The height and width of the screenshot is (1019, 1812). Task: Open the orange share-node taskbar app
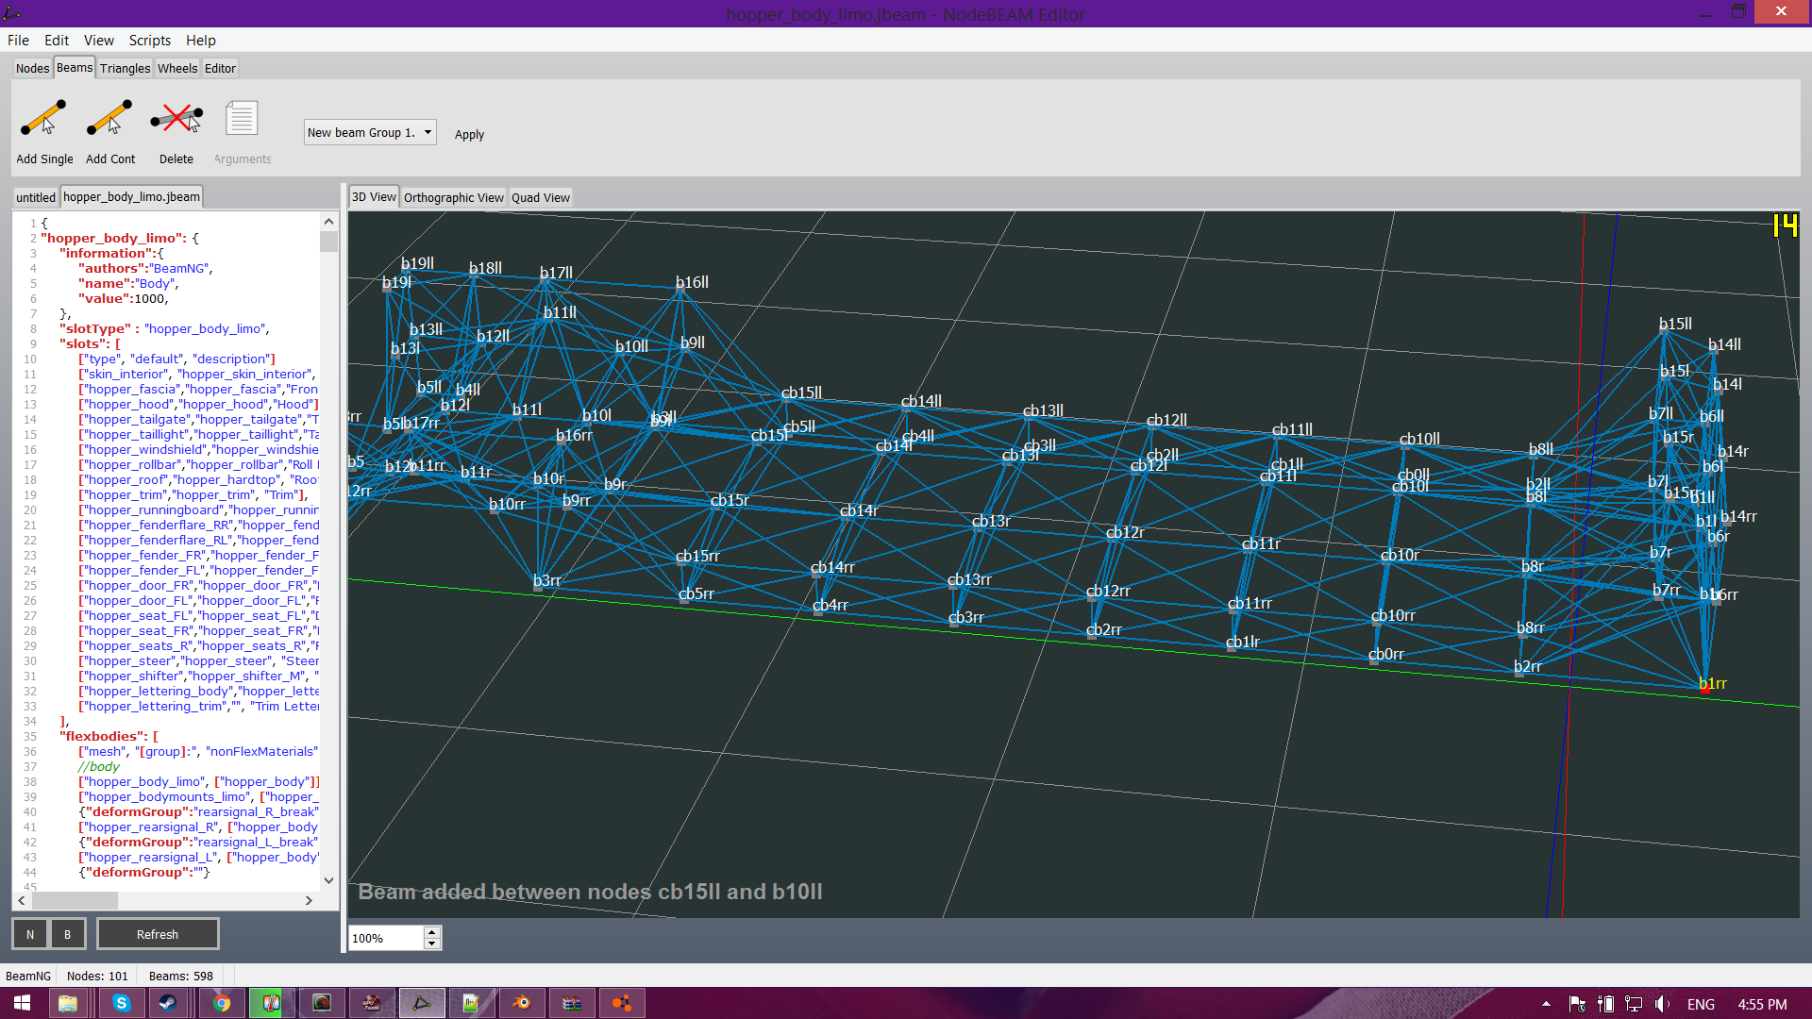[622, 1003]
